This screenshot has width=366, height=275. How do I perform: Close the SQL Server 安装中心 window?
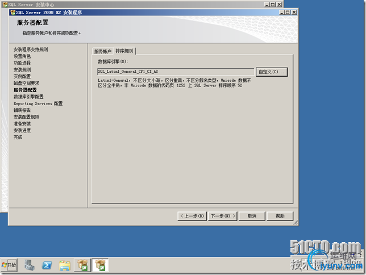279,5
